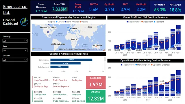Open the map Terms link
This screenshot has width=185, height=104.
tap(100, 49)
